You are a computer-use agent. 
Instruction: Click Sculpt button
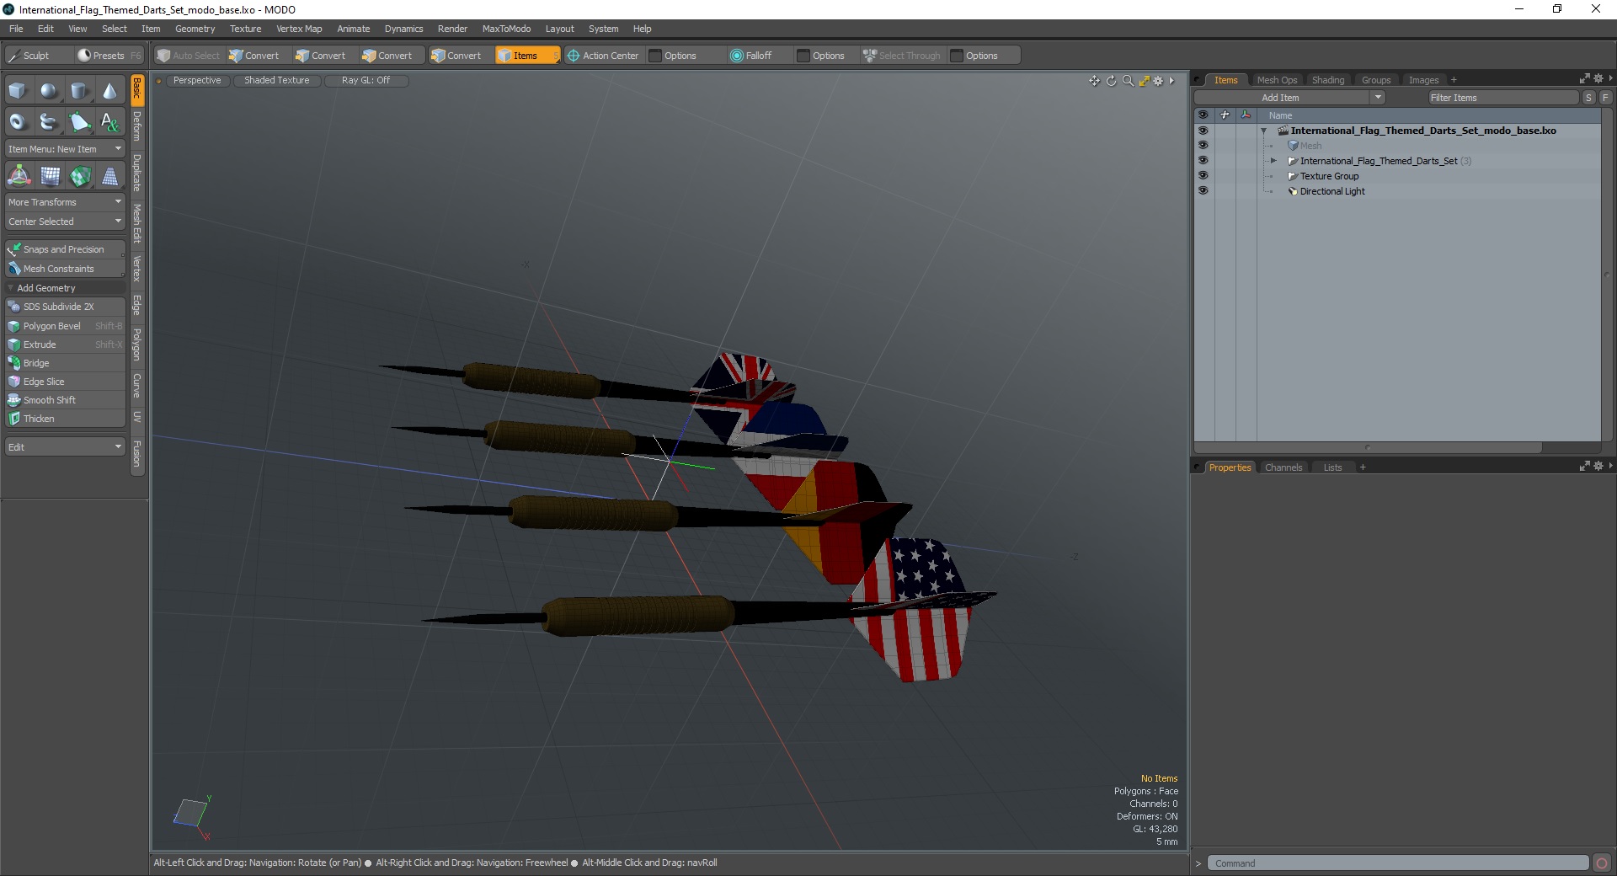coord(37,56)
